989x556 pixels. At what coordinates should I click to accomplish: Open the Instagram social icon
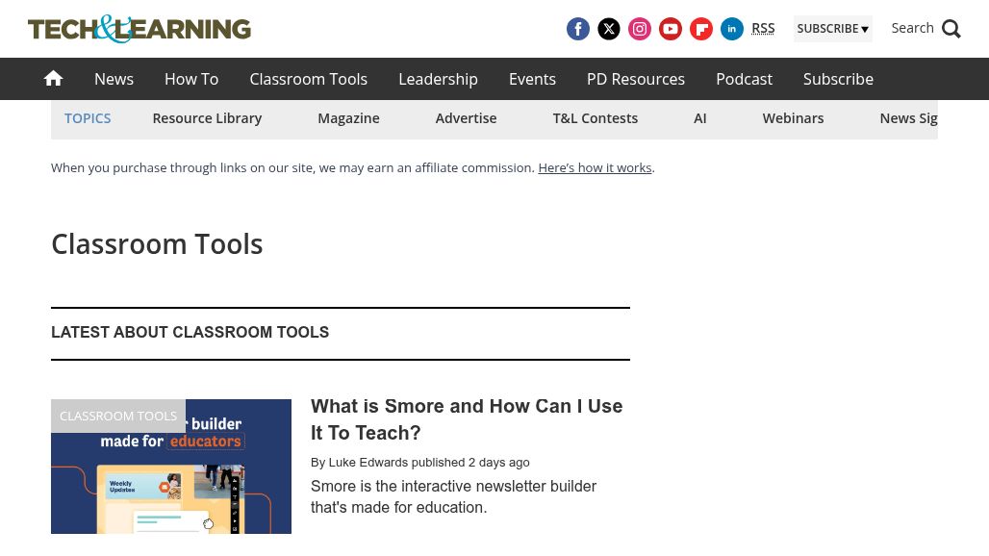pyautogui.click(x=640, y=29)
